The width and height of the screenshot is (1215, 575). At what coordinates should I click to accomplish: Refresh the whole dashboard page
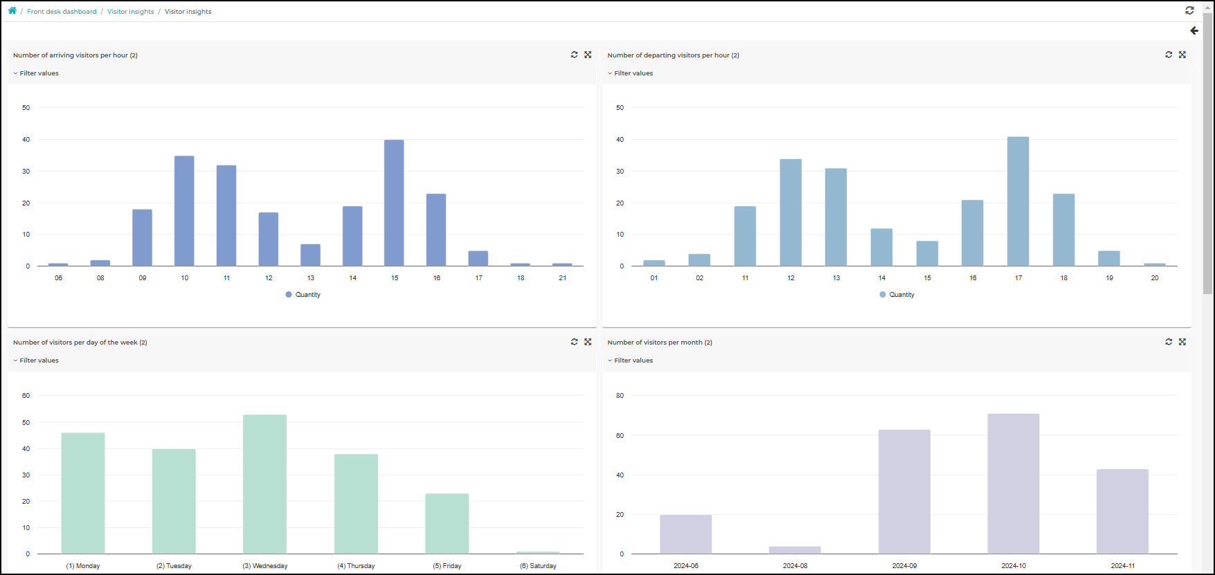[1189, 10]
